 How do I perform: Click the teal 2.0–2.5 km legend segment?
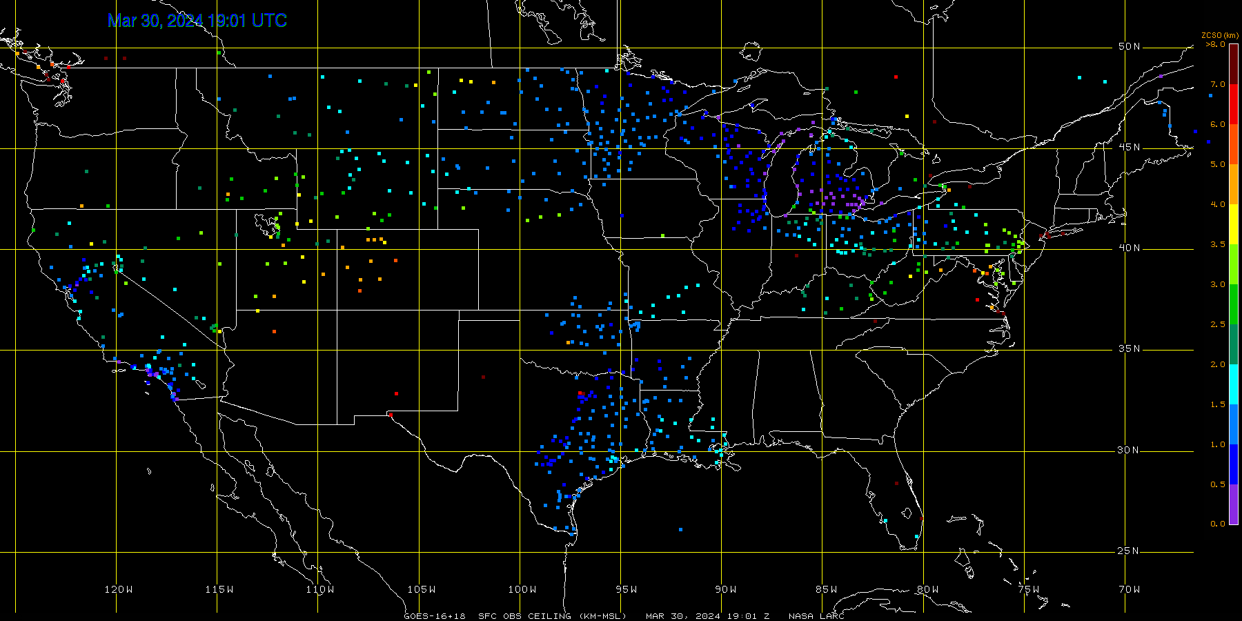[x=1233, y=344]
